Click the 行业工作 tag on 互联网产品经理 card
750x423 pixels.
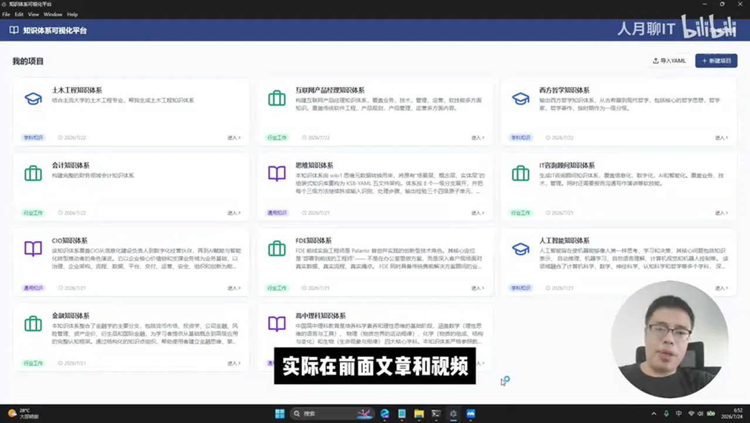click(x=277, y=138)
